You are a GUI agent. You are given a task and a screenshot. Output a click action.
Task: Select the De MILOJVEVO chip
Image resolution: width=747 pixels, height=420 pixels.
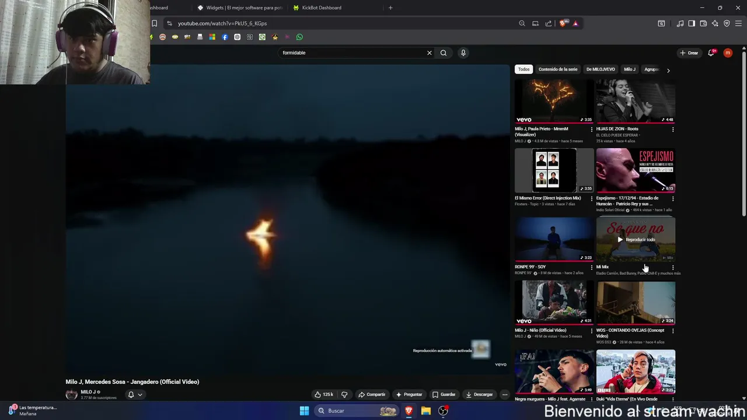click(x=601, y=69)
